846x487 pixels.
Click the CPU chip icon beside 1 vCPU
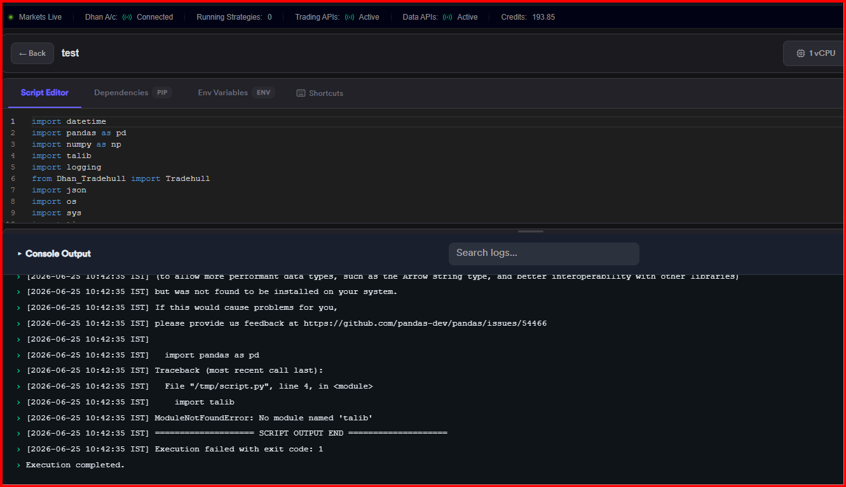point(801,53)
